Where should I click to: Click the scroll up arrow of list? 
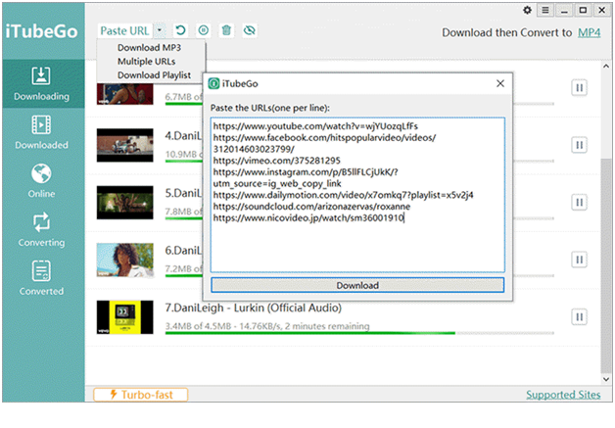tap(606, 67)
